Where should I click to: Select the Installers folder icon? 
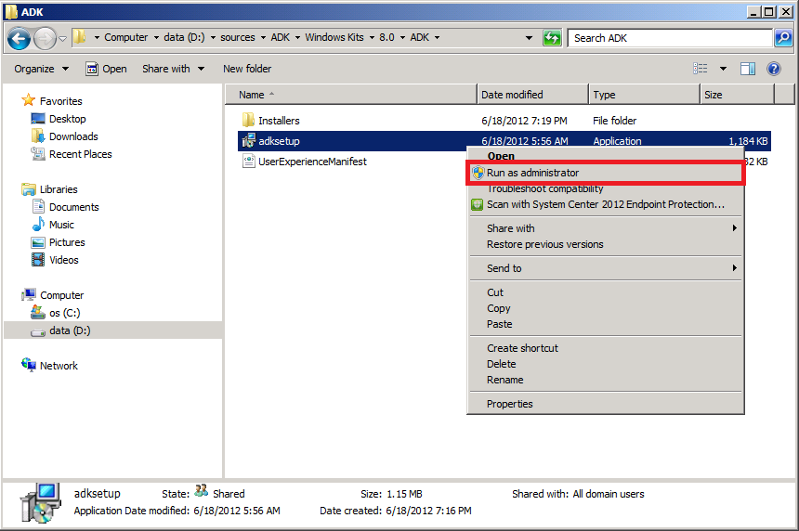click(x=248, y=120)
